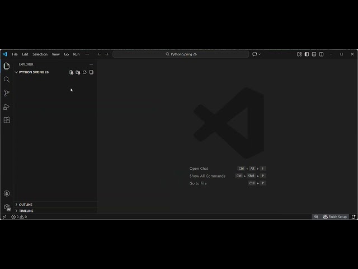
Task: Show errors and warnings in status bar
Action: pyautogui.click(x=19, y=217)
